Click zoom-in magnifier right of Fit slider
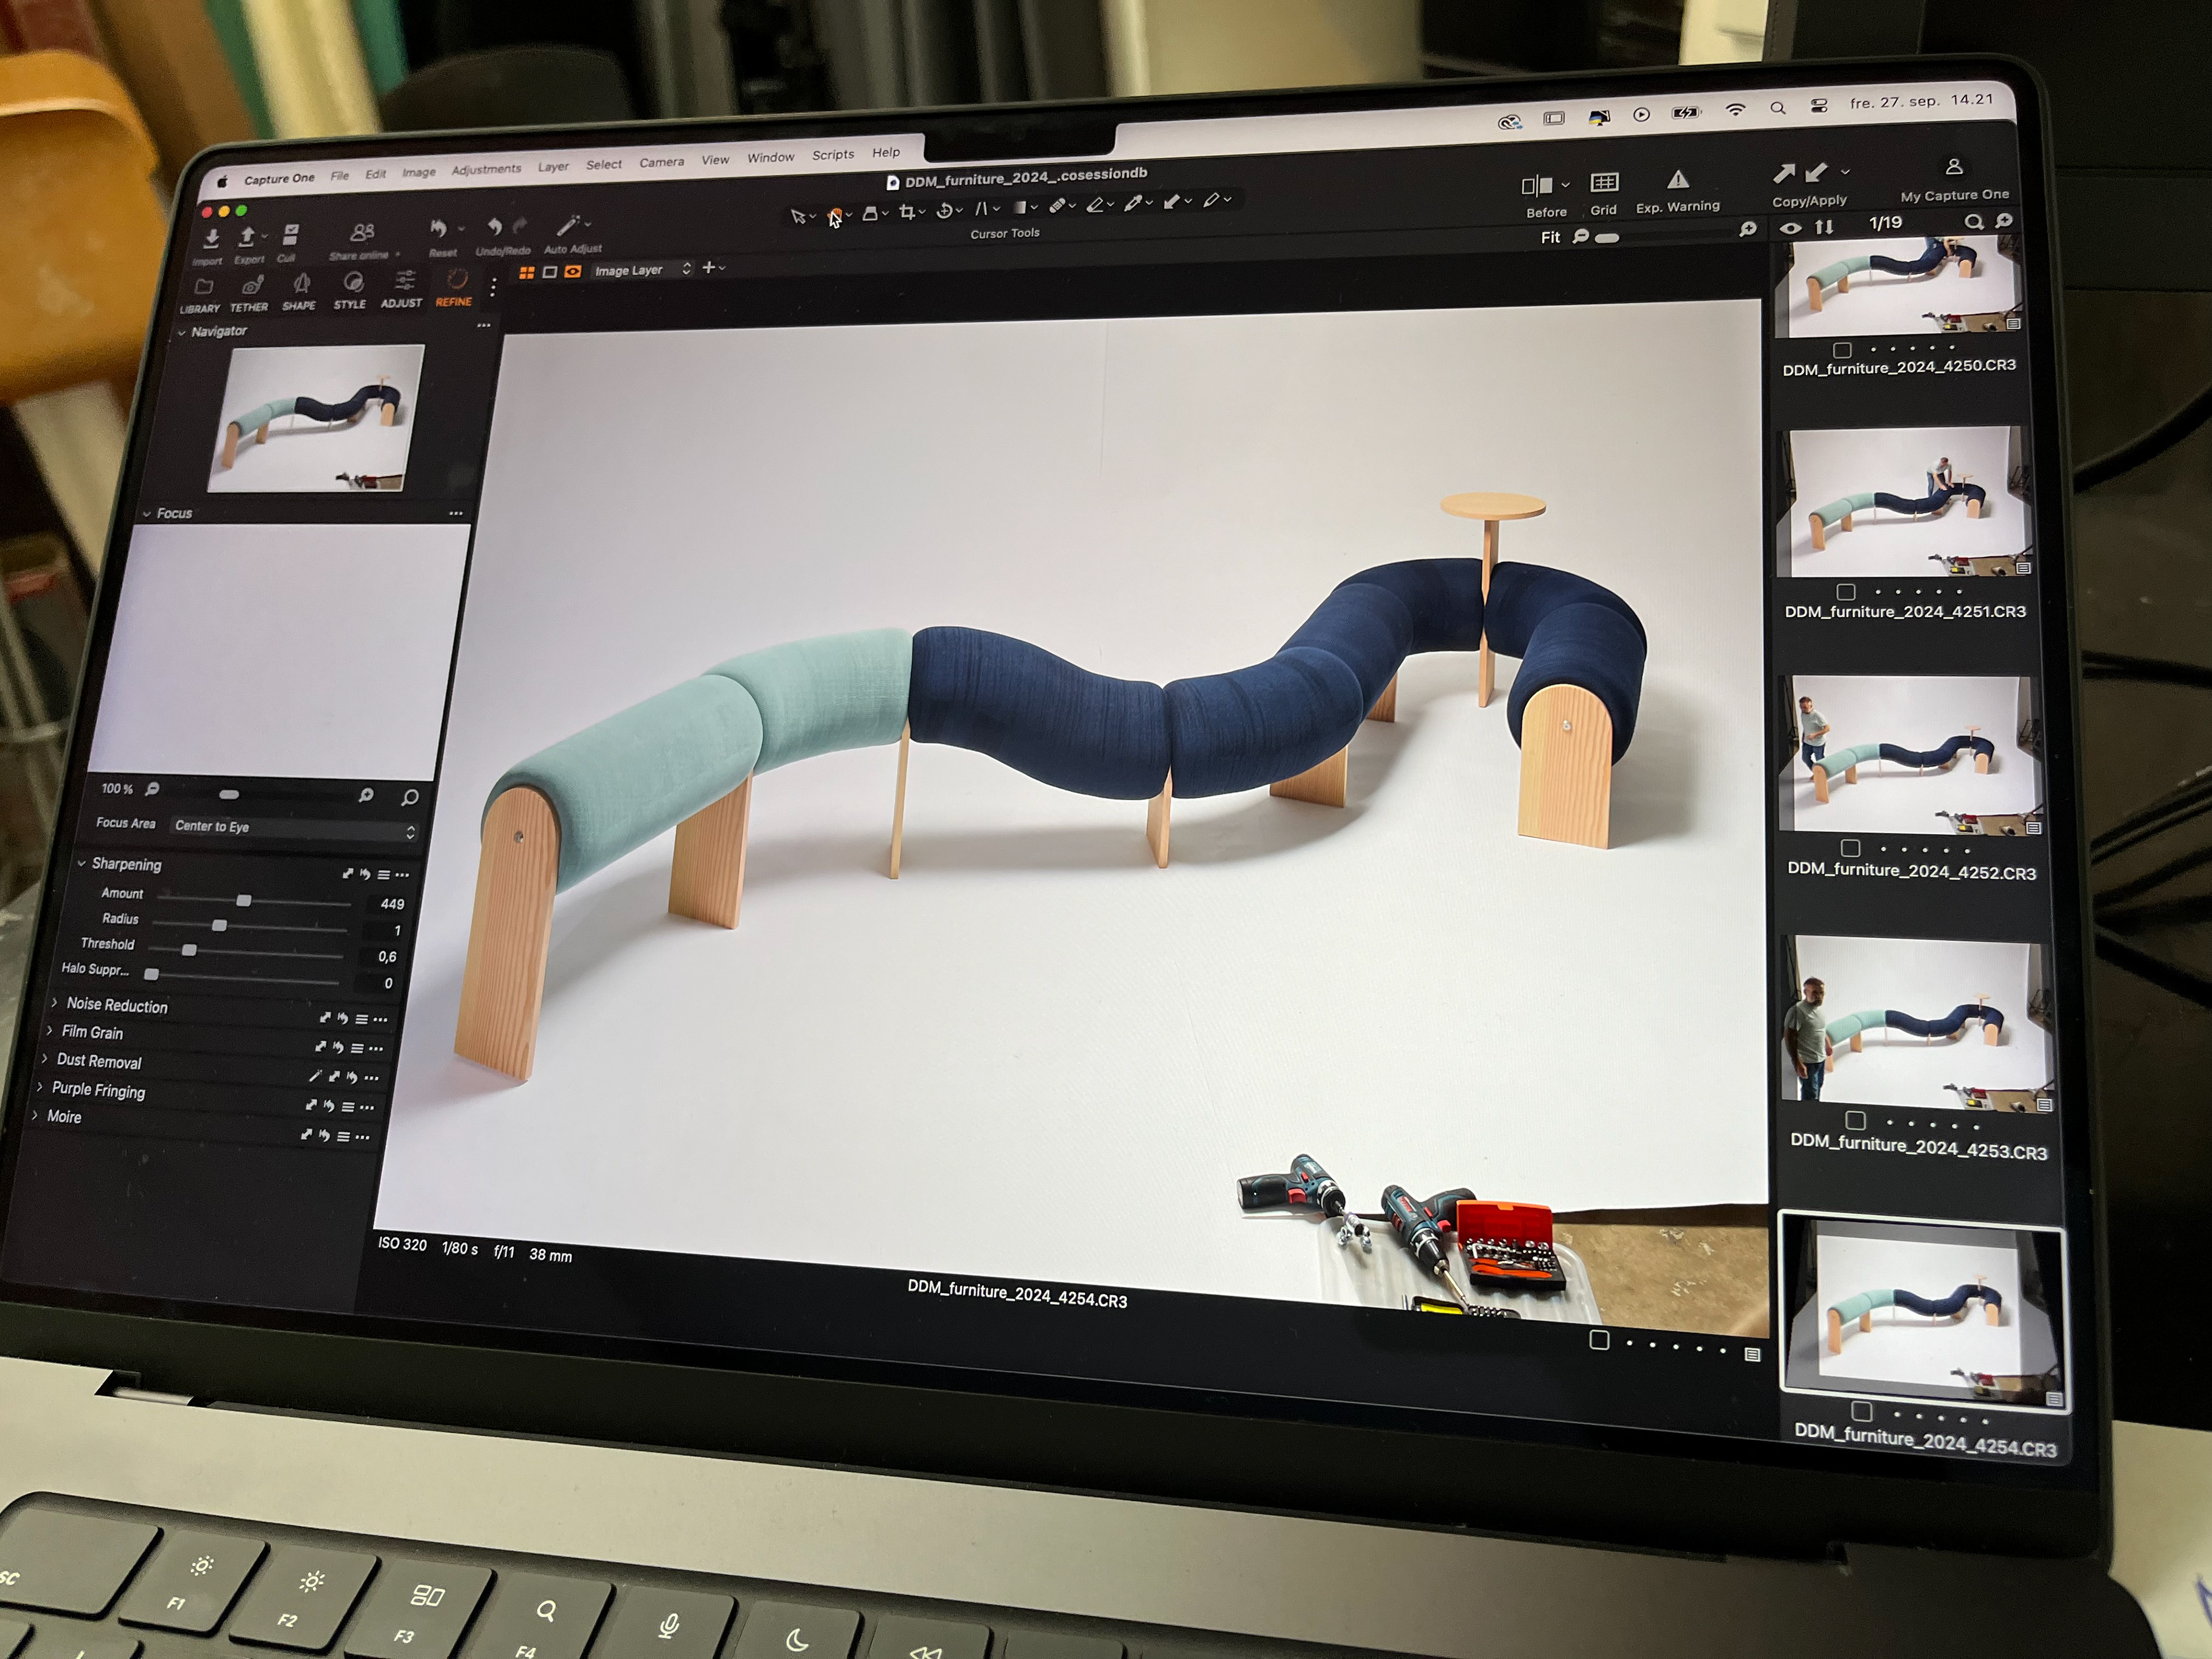This screenshot has width=2212, height=1659. tap(1748, 230)
